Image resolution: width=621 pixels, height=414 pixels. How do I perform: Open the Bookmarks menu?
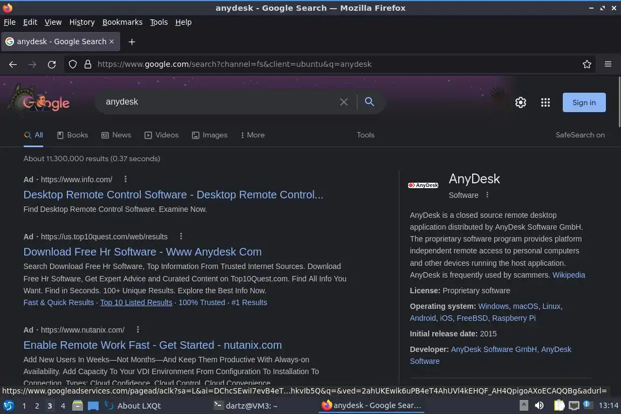[122, 22]
